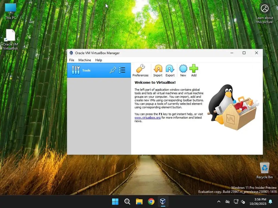Viewport: 278px width, 208px height.
Task: Open the Tools list menu icon
Action: tap(122, 70)
